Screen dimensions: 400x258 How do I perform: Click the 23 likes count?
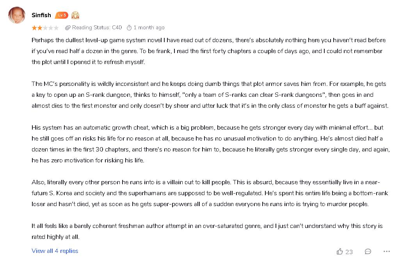point(349,252)
